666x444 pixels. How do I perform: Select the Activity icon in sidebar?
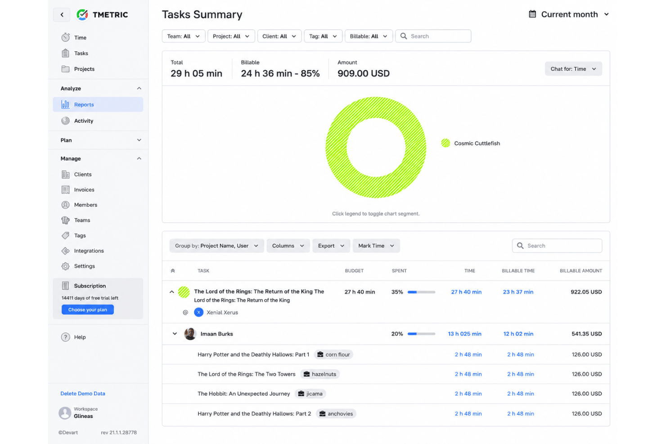tap(66, 121)
